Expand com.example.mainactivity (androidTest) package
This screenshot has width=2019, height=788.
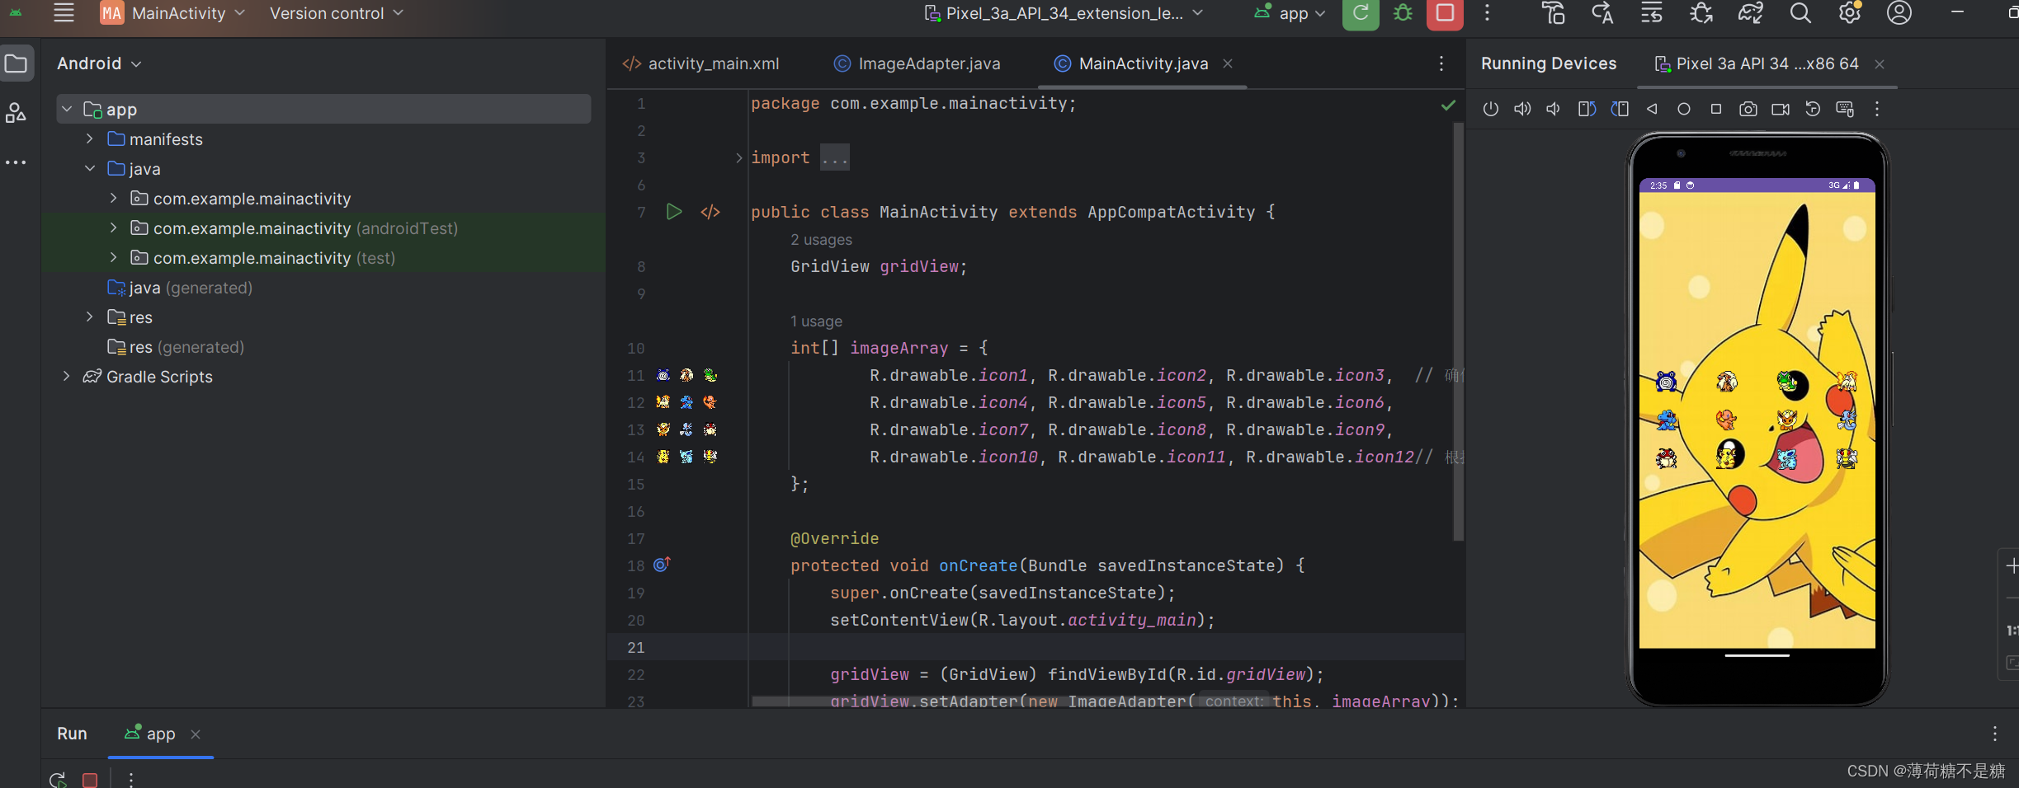[x=114, y=227]
